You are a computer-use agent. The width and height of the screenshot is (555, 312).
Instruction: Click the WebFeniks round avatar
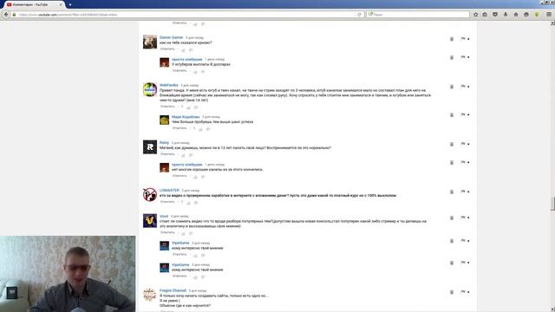click(150, 89)
